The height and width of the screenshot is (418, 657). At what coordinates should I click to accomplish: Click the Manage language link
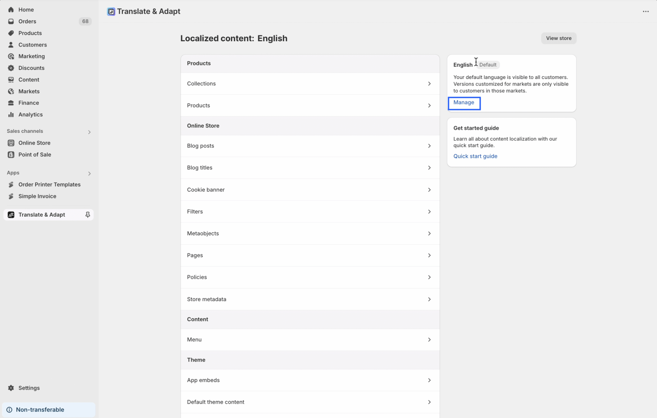coord(463,103)
